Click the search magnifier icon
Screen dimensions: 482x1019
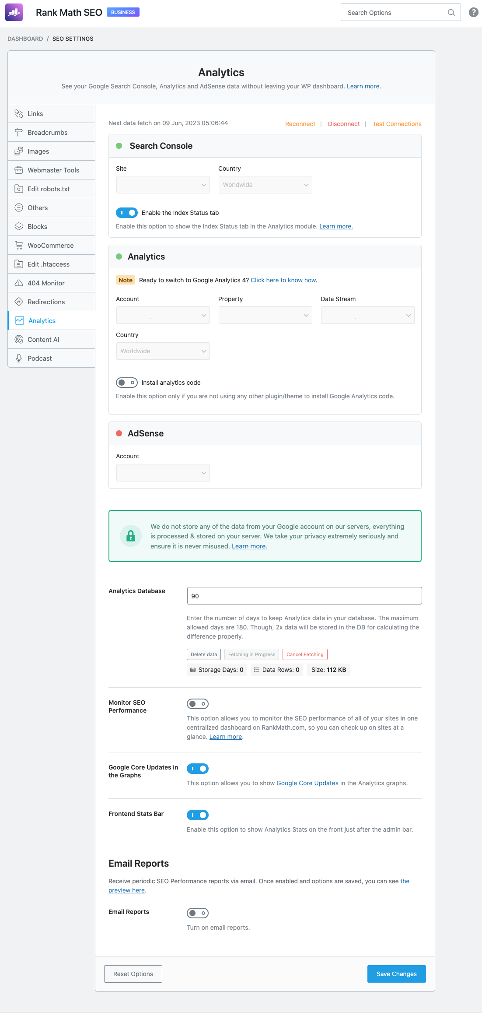click(451, 13)
